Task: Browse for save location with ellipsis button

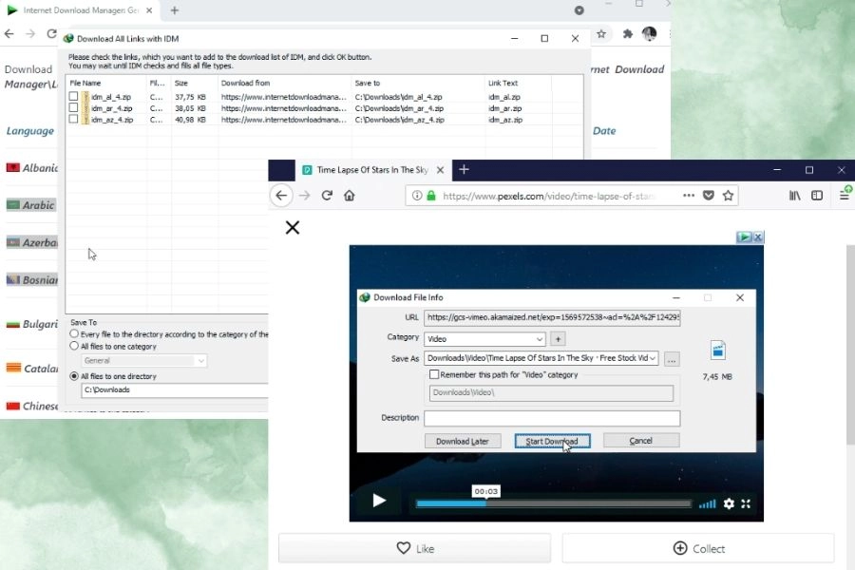Action: click(672, 359)
